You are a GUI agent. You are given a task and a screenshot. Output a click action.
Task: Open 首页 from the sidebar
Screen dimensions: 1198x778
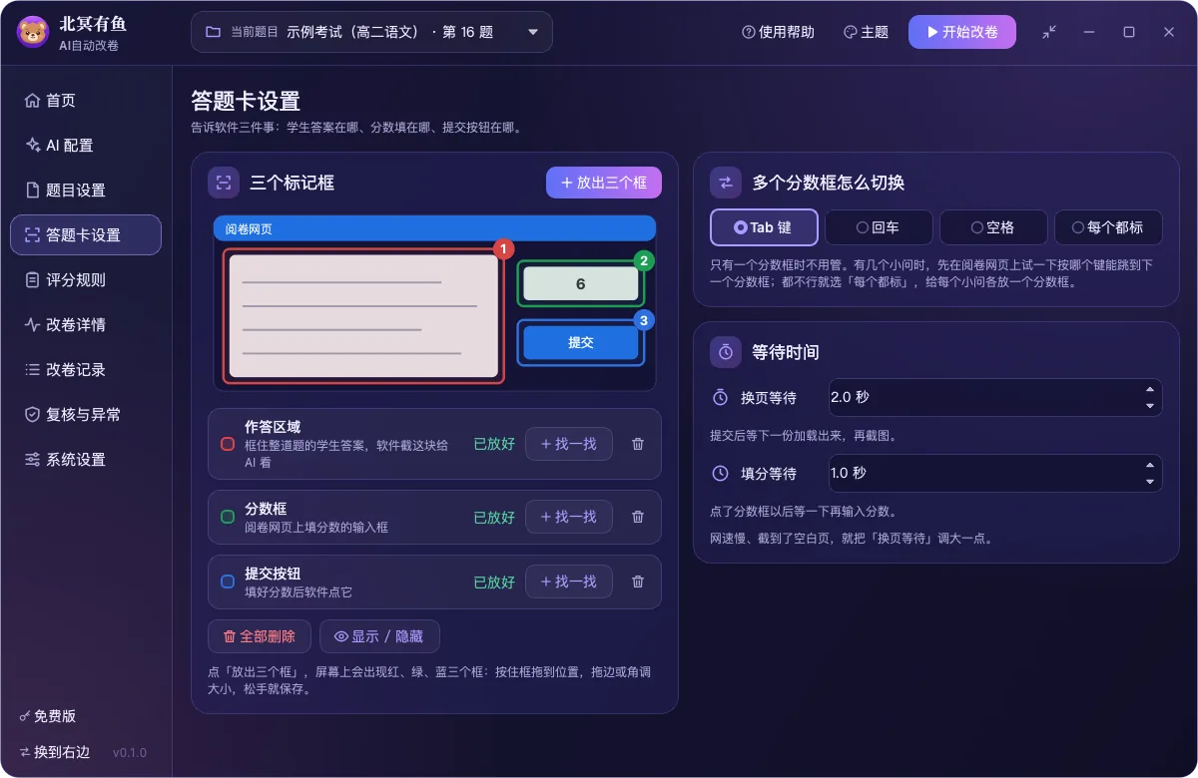point(86,101)
